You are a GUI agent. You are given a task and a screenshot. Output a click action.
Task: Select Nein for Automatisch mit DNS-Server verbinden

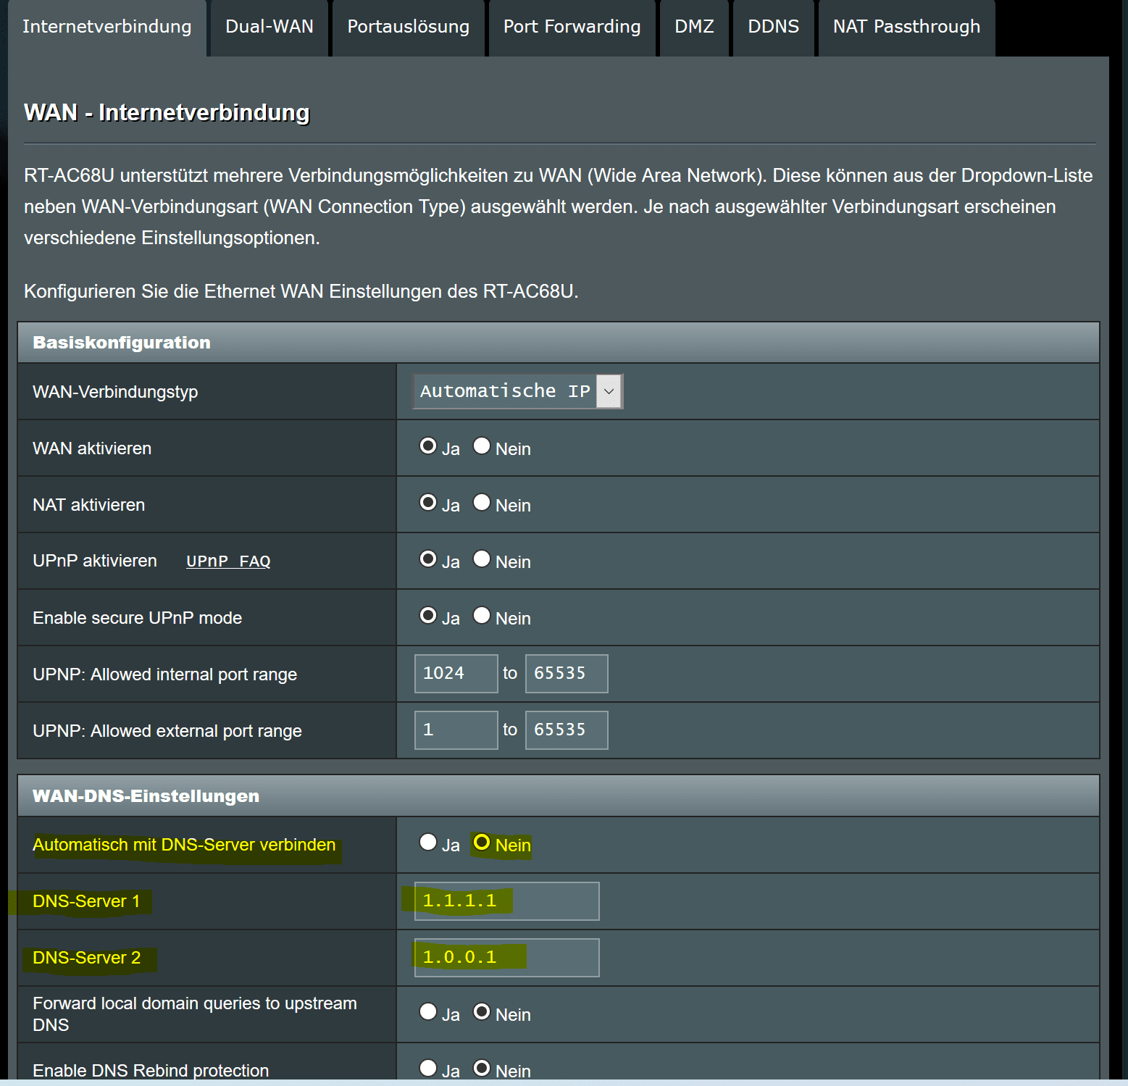482,842
